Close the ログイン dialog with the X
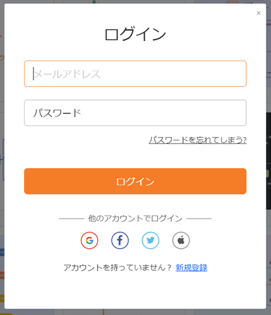The width and height of the screenshot is (271, 315). [258, 13]
